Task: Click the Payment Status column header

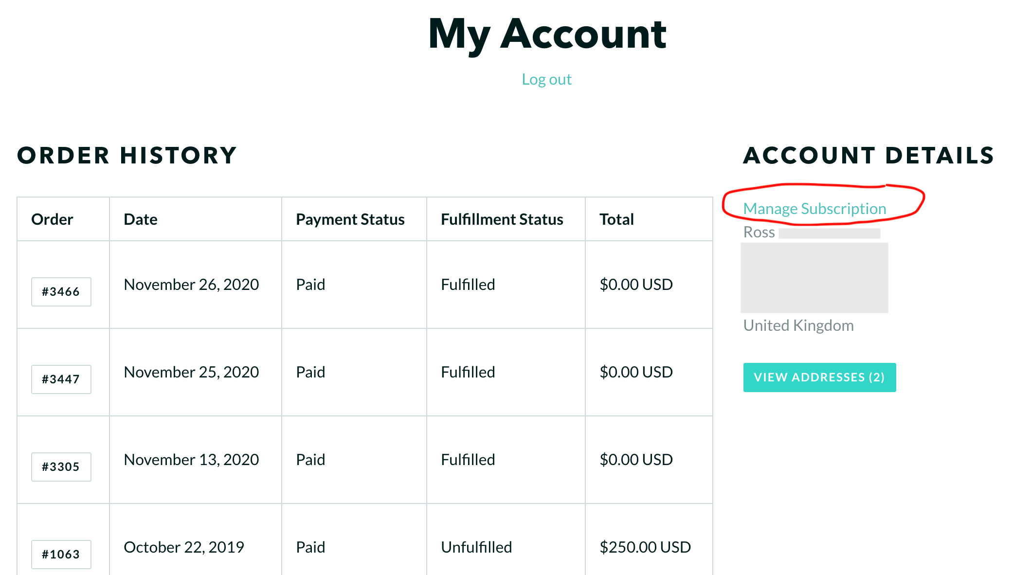Action: 350,219
